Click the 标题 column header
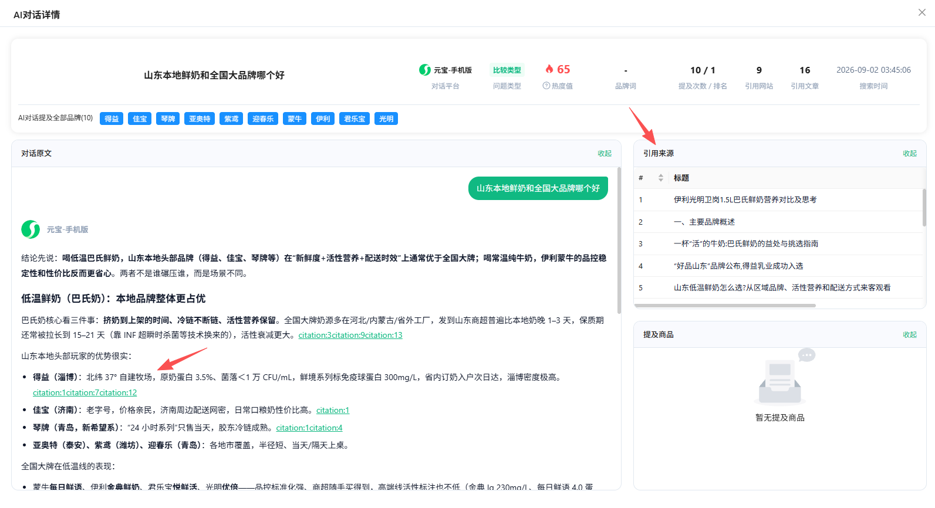 tap(681, 178)
